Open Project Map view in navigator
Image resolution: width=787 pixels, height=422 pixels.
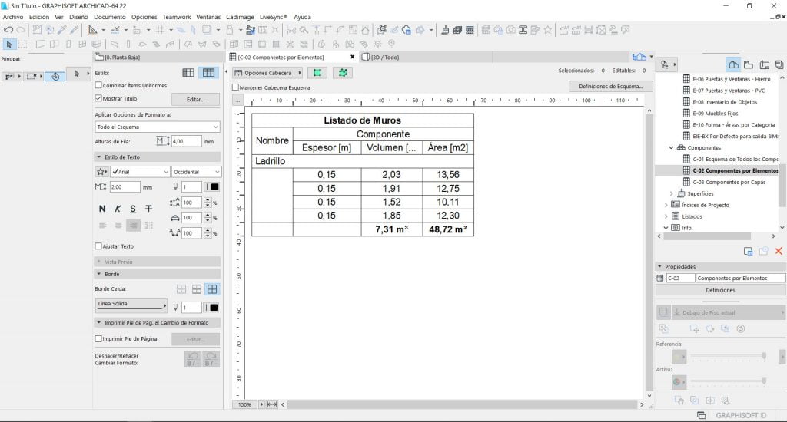point(733,64)
